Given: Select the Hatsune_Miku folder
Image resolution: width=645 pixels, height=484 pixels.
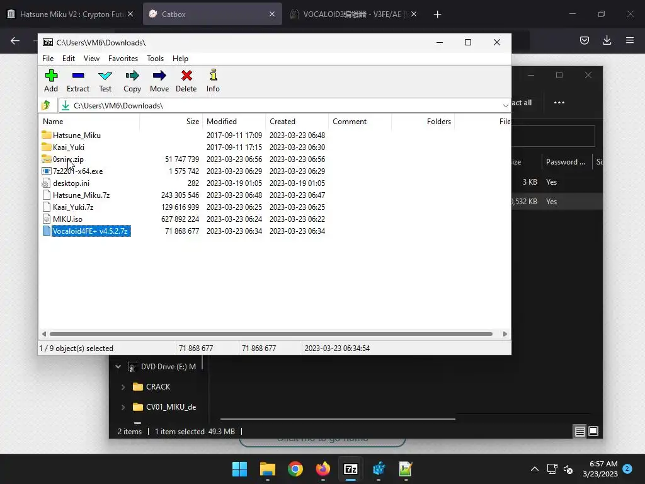Looking at the screenshot, I should tap(76, 135).
